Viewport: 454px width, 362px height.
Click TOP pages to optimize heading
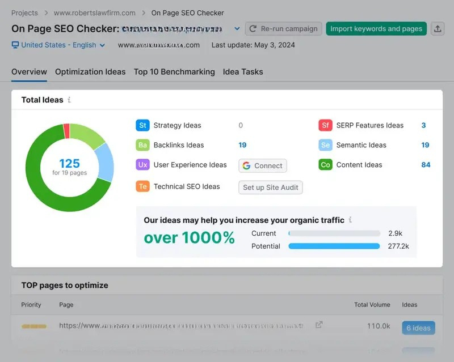[x=65, y=286]
